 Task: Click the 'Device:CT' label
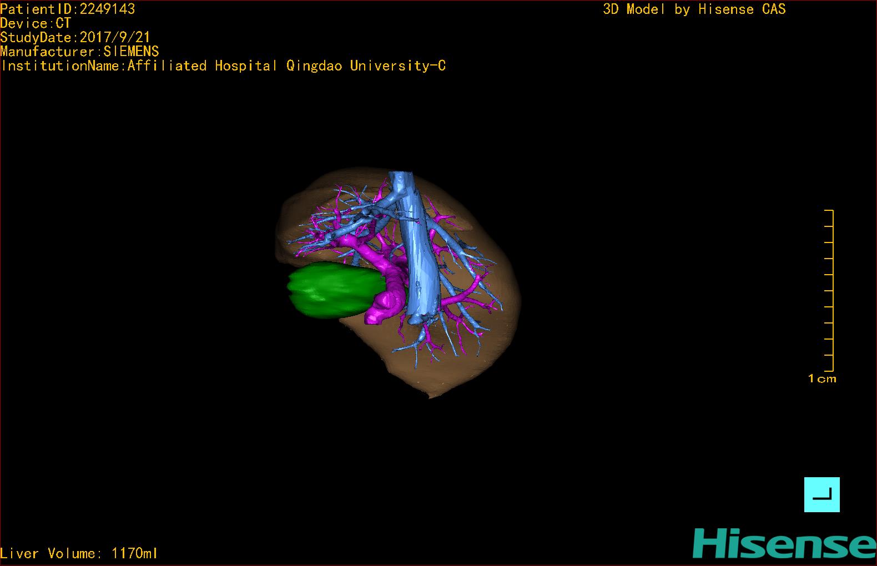point(36,23)
